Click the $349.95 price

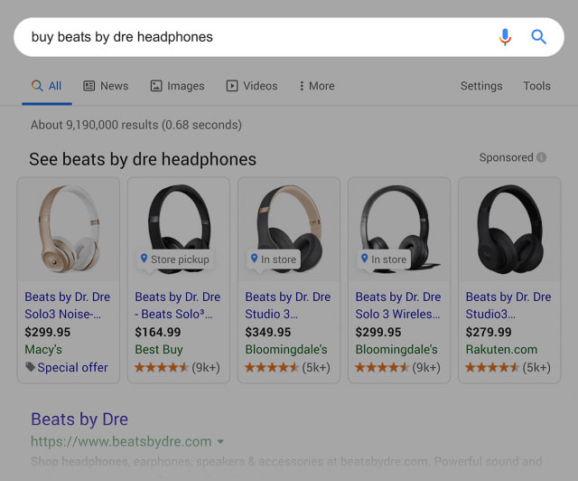pyautogui.click(x=268, y=332)
